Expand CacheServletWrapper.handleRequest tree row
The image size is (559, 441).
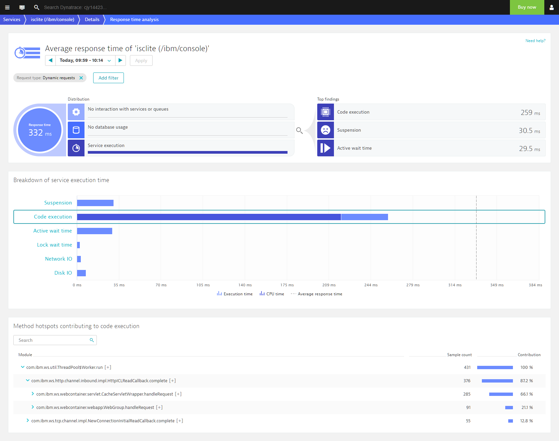tap(33, 394)
